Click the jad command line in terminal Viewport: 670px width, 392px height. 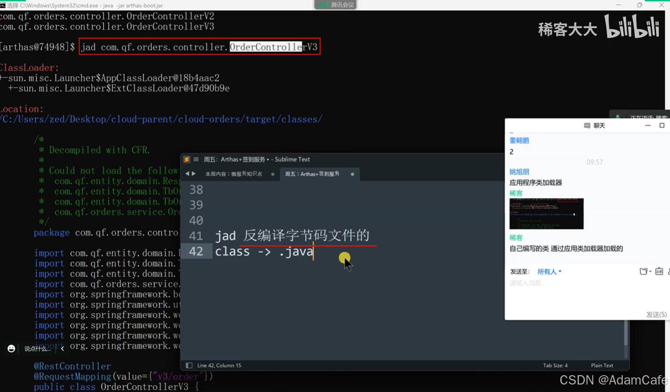pyautogui.click(x=199, y=47)
